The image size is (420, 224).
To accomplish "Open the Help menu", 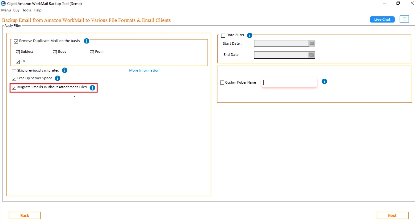I will pyautogui.click(x=37, y=10).
